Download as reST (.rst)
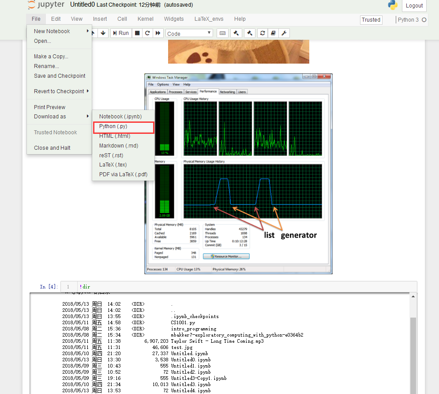The width and height of the screenshot is (439, 394). tap(123, 155)
